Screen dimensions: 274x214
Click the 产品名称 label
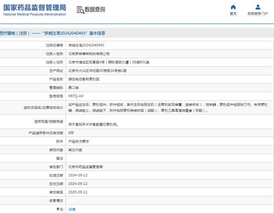pos(56,79)
